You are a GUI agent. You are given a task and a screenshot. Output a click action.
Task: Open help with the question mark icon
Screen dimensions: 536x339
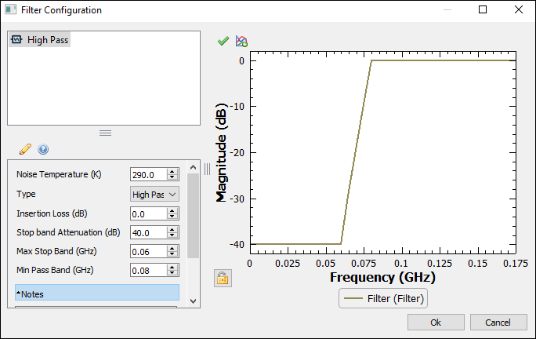click(43, 149)
